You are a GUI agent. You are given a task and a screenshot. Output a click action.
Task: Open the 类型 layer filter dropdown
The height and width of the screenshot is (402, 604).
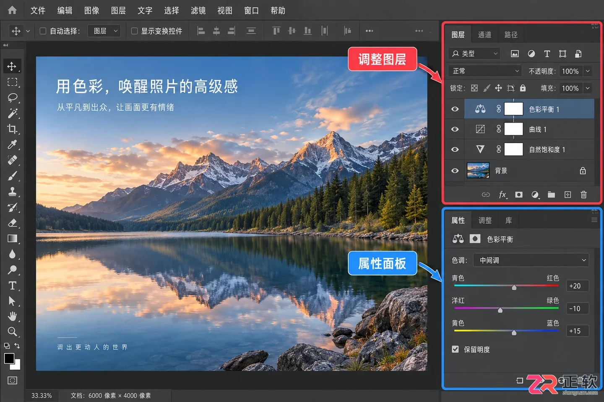click(x=474, y=54)
